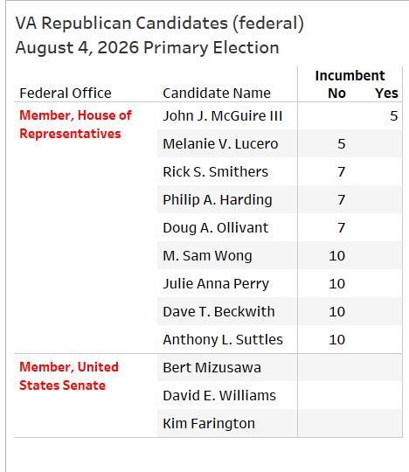This screenshot has width=409, height=472.
Task: Select candidate Dave T. Beckwith
Action: click(x=218, y=311)
